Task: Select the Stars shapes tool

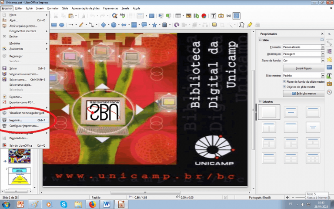Action: (x=154, y=25)
